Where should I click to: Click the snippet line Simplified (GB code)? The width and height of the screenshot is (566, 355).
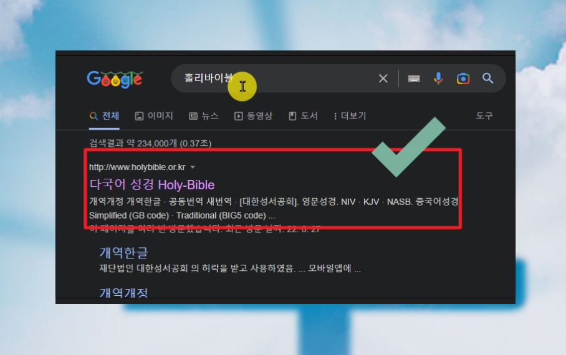182,215
